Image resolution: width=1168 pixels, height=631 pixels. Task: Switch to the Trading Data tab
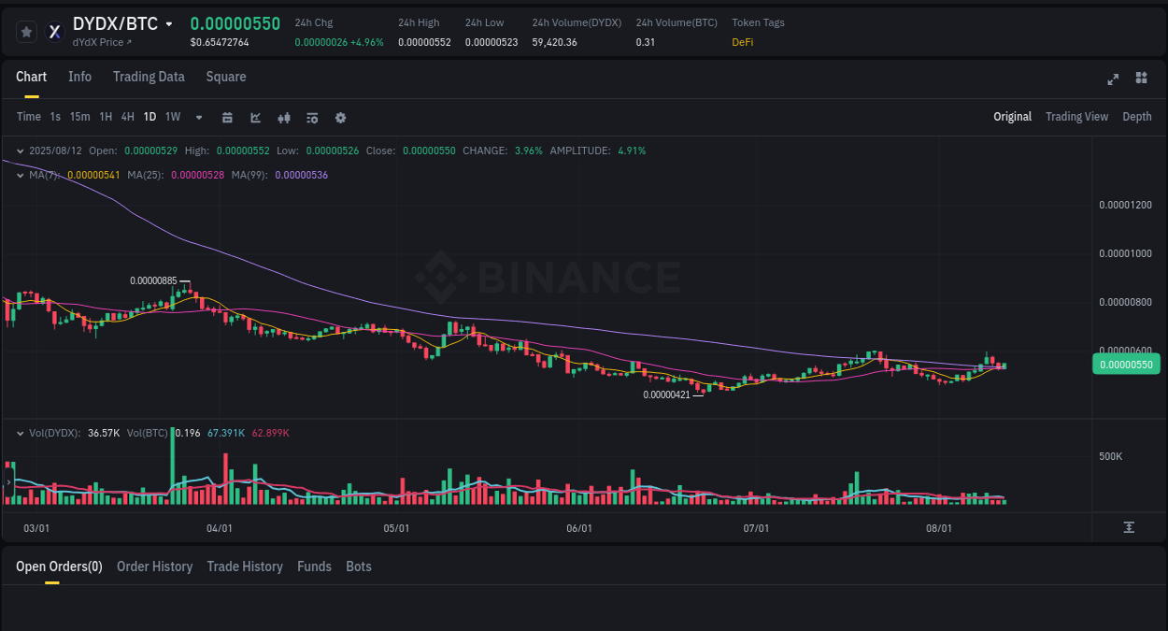tap(149, 77)
